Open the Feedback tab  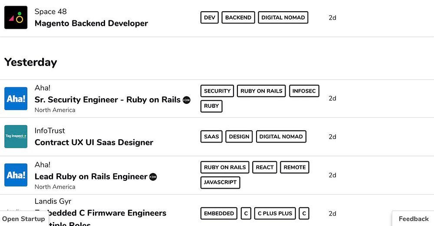tap(413, 219)
